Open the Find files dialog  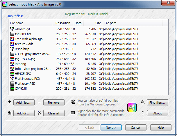coord(158,103)
